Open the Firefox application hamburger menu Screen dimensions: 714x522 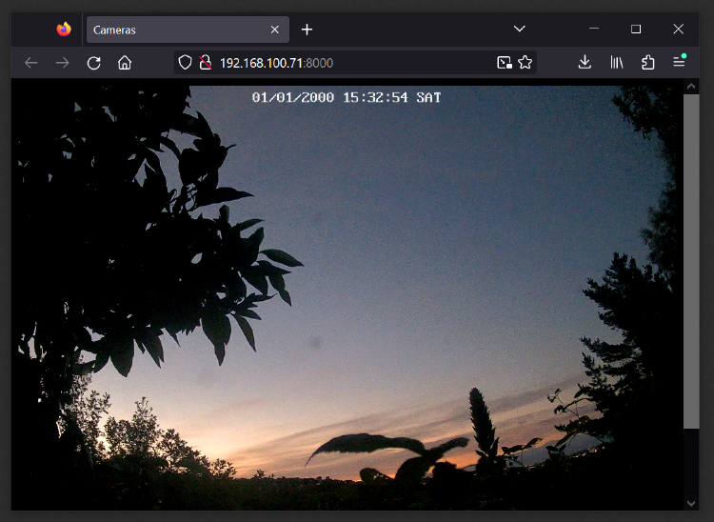[x=679, y=62]
